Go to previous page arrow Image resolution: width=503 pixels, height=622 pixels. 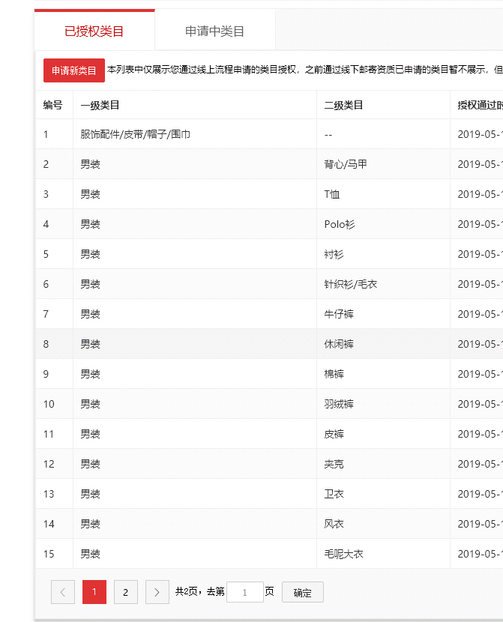63,592
